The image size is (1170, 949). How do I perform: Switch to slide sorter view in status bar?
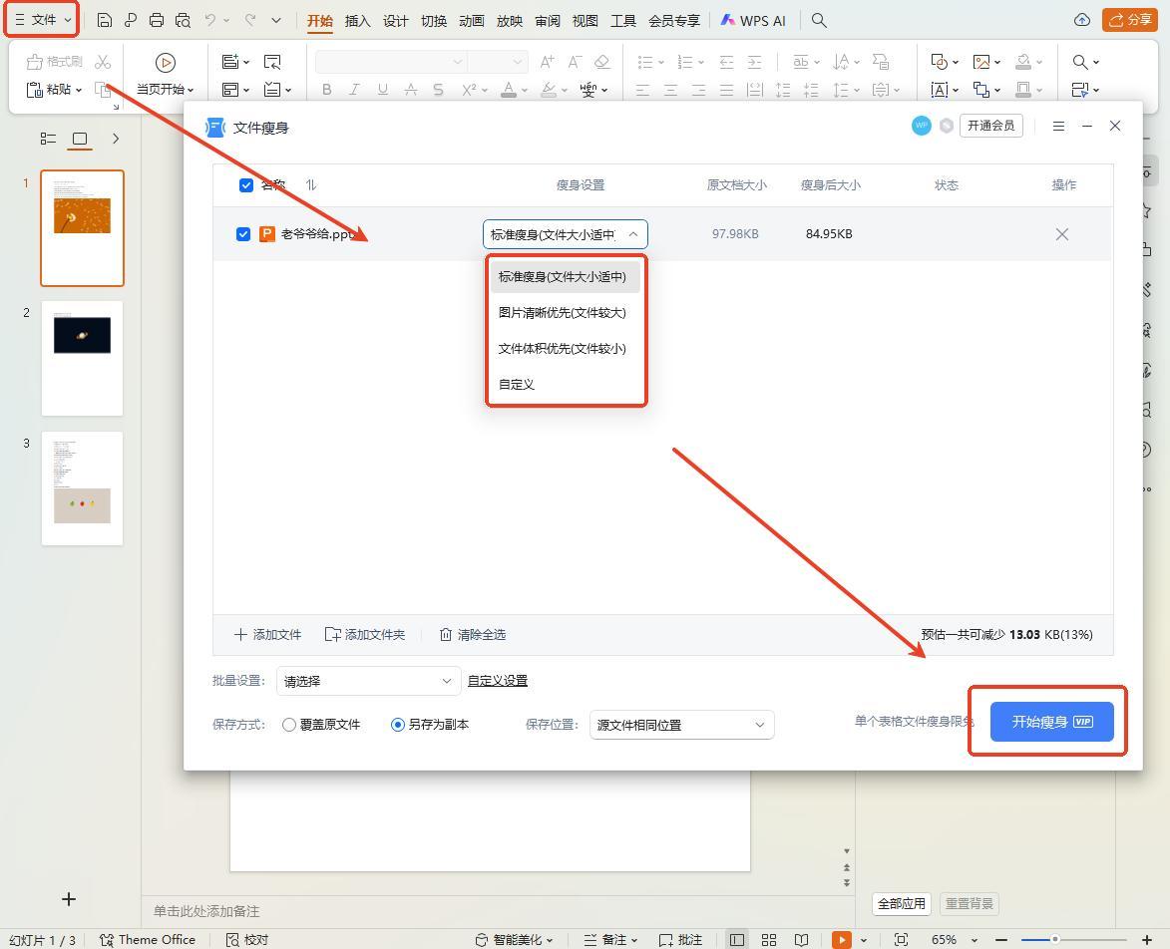pyautogui.click(x=769, y=939)
